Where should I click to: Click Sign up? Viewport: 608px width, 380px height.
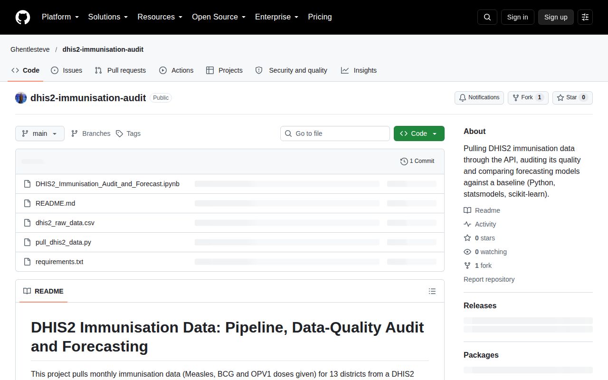[x=556, y=17]
